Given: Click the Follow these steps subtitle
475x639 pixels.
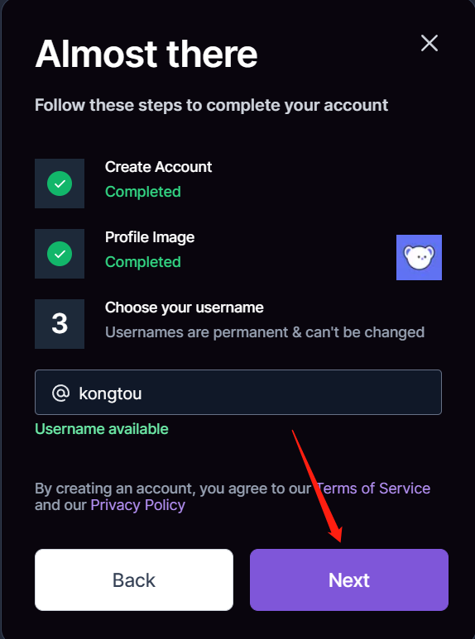Looking at the screenshot, I should [211, 105].
